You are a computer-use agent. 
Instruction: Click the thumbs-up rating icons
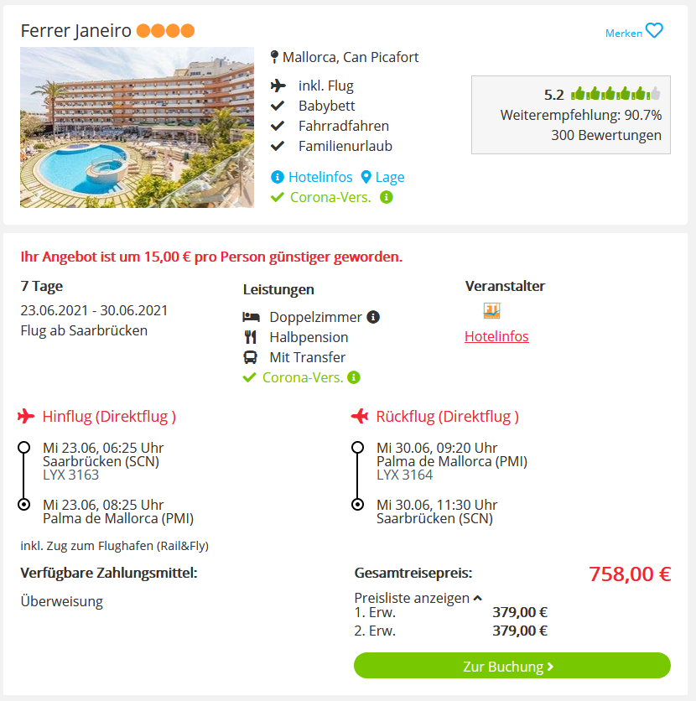point(615,94)
